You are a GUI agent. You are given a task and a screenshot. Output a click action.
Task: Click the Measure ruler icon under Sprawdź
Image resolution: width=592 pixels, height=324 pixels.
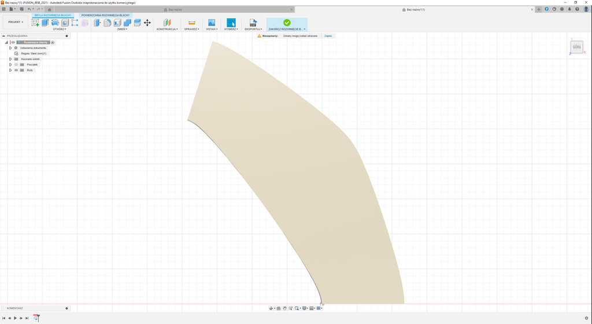(192, 23)
